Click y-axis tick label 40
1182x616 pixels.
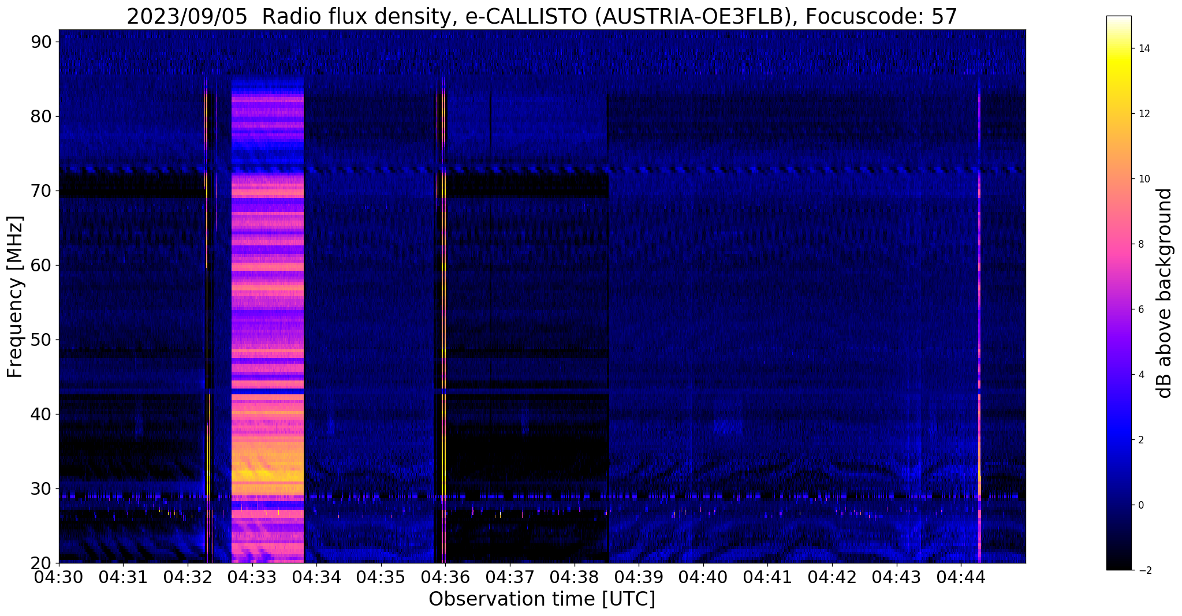[41, 415]
